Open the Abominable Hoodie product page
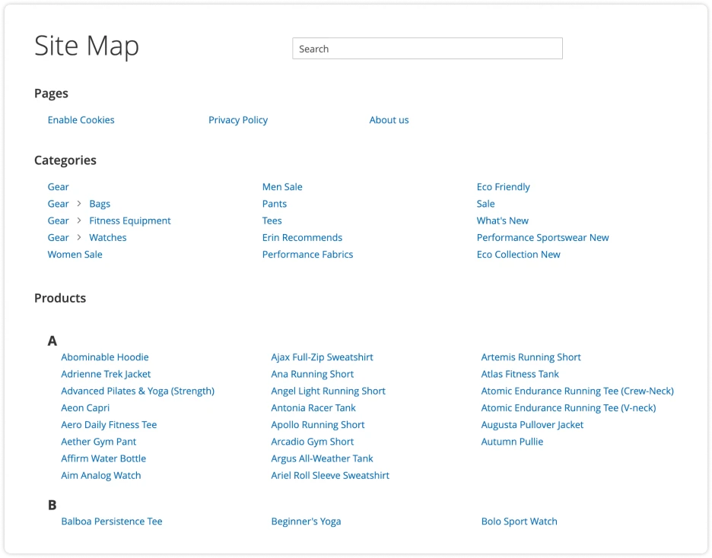The image size is (712, 558). (105, 357)
